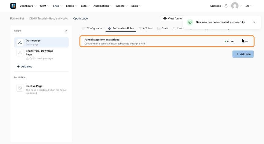
Task: Click the bar chart icon beside Stats
Action: (159, 28)
